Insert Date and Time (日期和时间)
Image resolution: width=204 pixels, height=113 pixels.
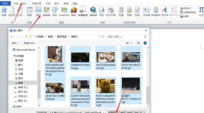coord(188,12)
